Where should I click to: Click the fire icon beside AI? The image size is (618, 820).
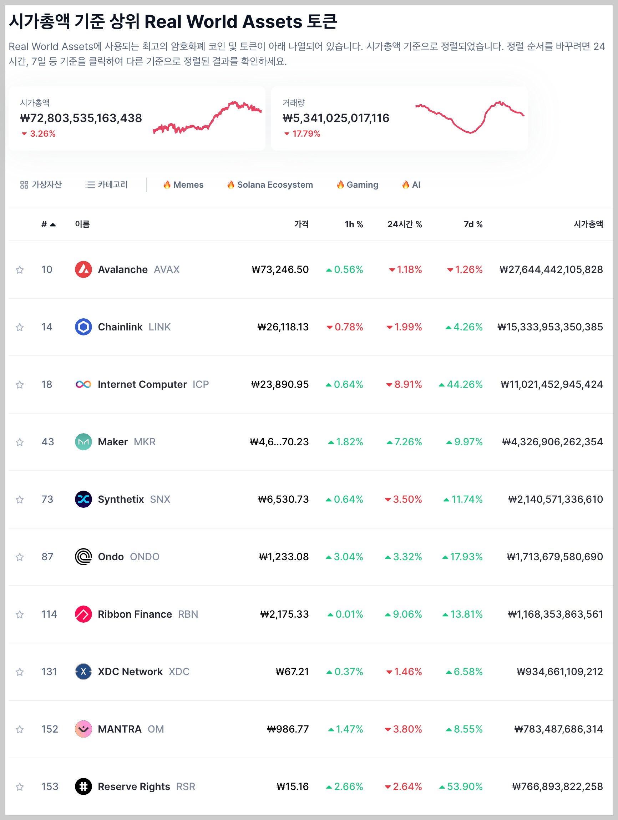[x=406, y=184]
